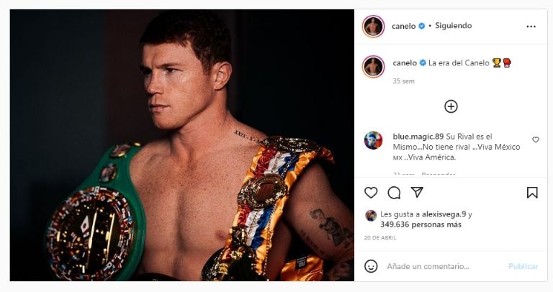The width and height of the screenshot is (553, 292).
Task: Like the blue.magic.89 comment
Action: tap(535, 140)
